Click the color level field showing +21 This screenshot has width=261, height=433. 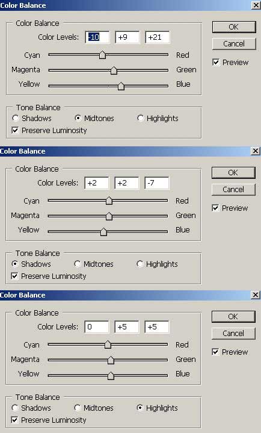[158, 37]
